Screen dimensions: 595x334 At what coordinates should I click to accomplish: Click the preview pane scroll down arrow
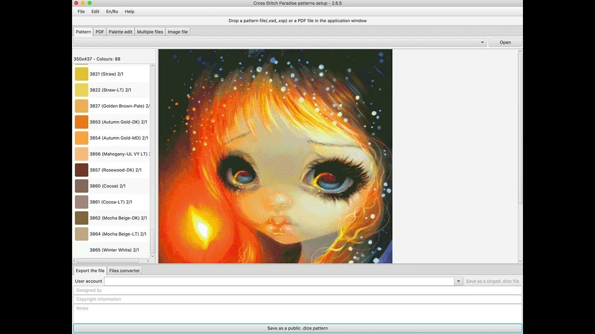pos(520,261)
